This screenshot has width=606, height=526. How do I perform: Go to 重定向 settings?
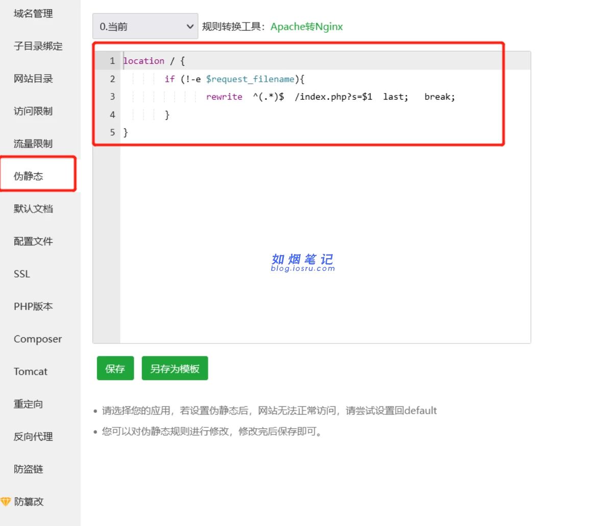29,404
